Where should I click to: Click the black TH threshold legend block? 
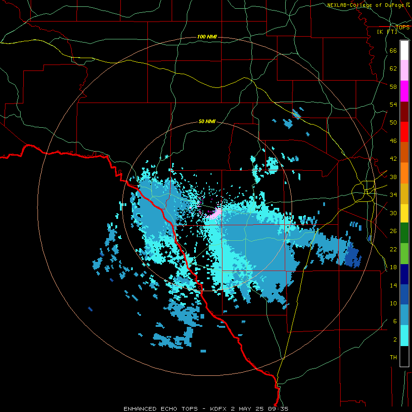[x=404, y=356]
